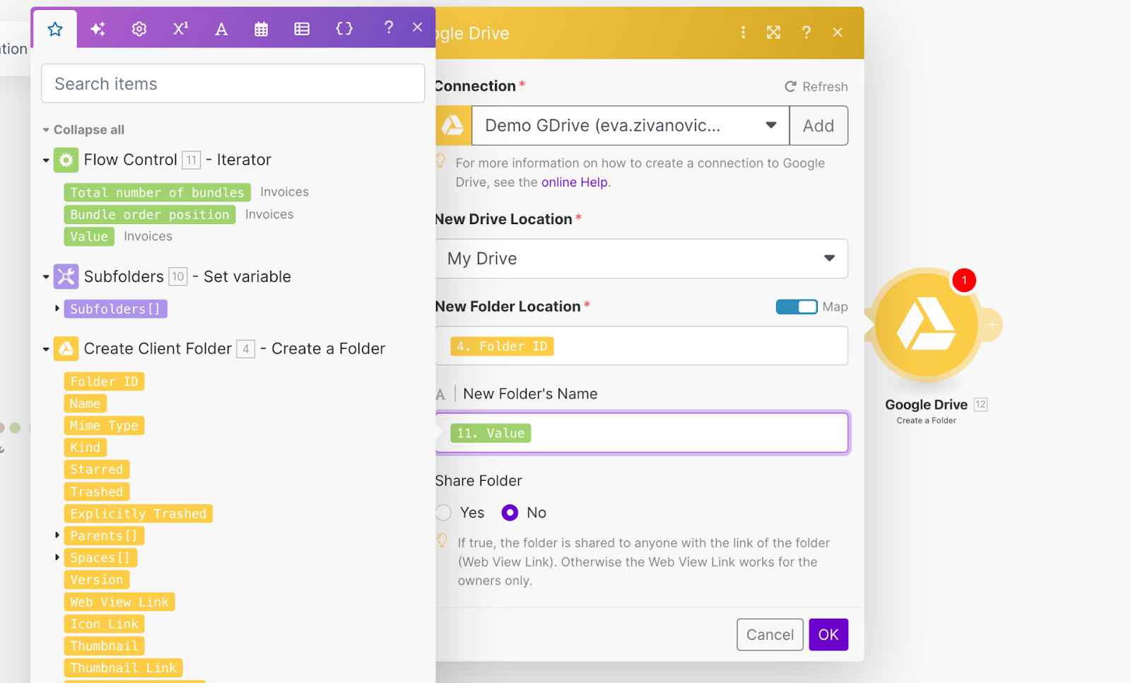Cancel the Google Drive settings
This screenshot has height=683, width=1131.
(770, 635)
